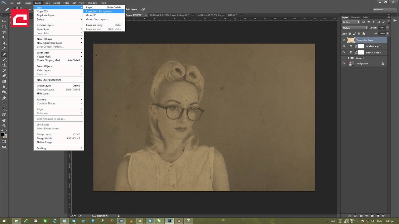Filter layers by adjustment layer icon
This screenshot has width=399, height=224.
tap(369, 22)
